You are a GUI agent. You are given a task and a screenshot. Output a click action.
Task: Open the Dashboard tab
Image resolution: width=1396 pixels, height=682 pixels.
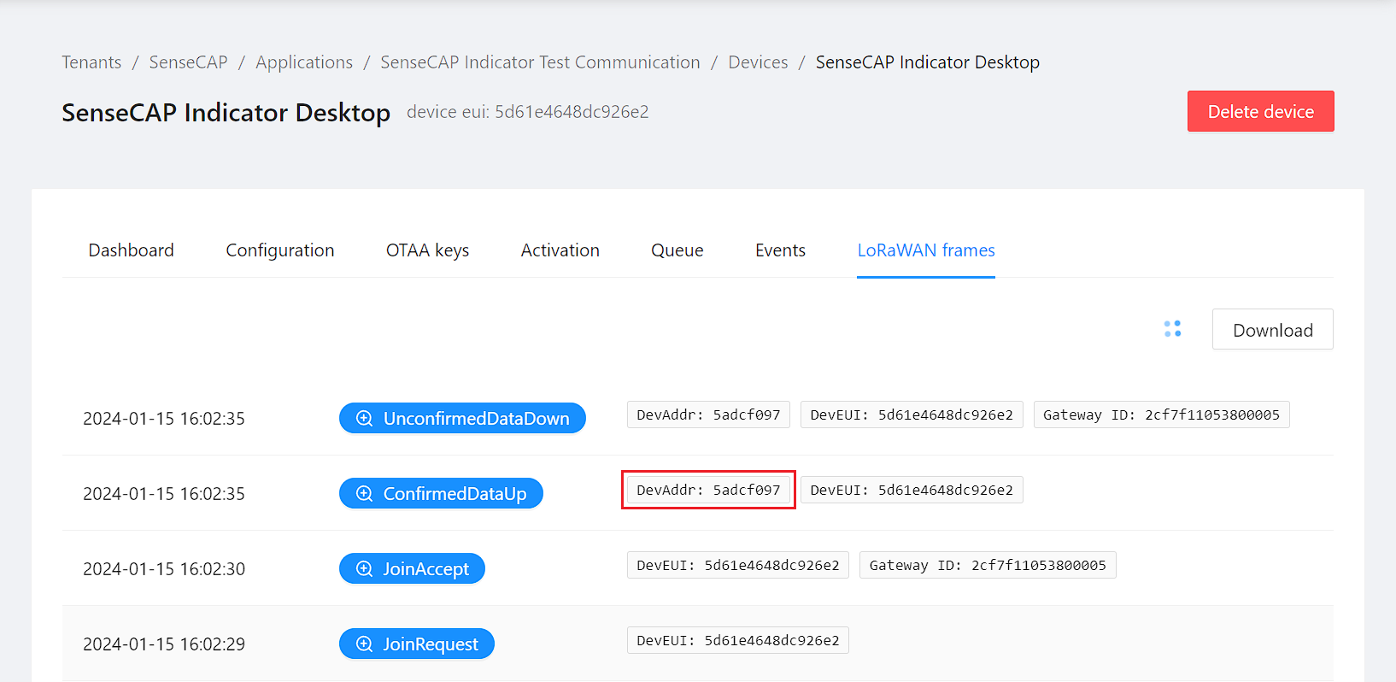coord(131,250)
